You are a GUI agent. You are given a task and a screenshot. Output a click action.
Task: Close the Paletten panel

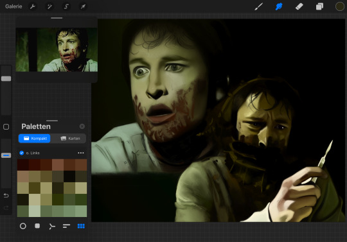point(82,126)
